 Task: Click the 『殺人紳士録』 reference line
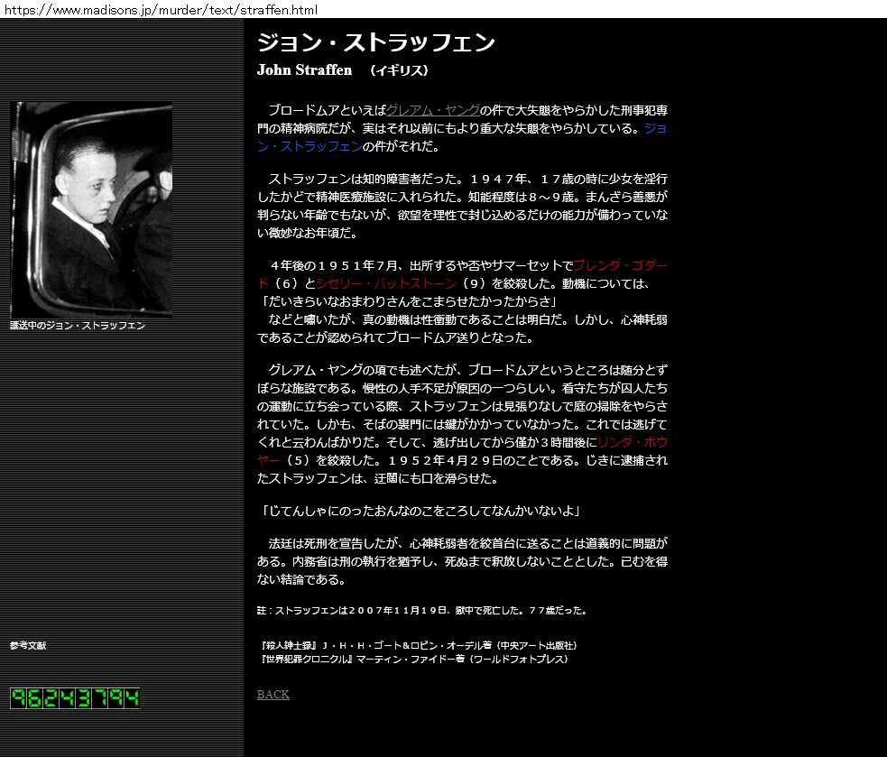pyautogui.click(x=418, y=646)
